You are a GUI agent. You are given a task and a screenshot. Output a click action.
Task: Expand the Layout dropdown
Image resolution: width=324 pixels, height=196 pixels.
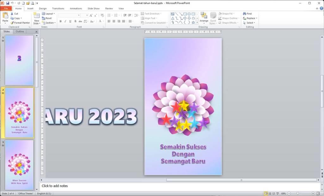(x=48, y=14)
